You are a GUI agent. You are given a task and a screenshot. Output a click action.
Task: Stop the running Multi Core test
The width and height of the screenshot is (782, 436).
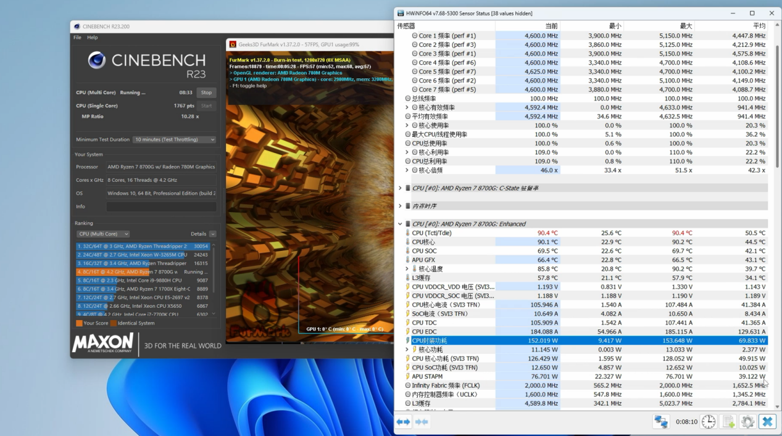tap(206, 93)
